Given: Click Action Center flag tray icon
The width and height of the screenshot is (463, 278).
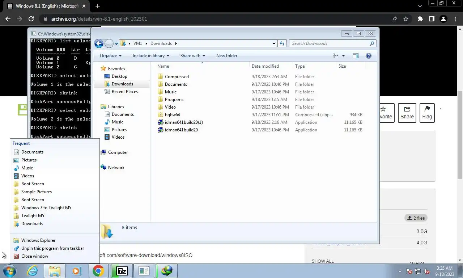Looking at the screenshot, I should [x=409, y=271].
